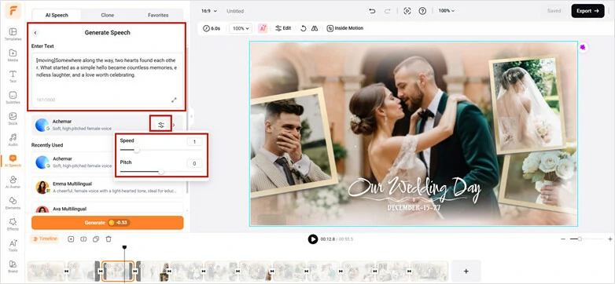Image resolution: width=615 pixels, height=284 pixels.
Task: Click the timeline zoom slider handle
Action: tap(580, 238)
